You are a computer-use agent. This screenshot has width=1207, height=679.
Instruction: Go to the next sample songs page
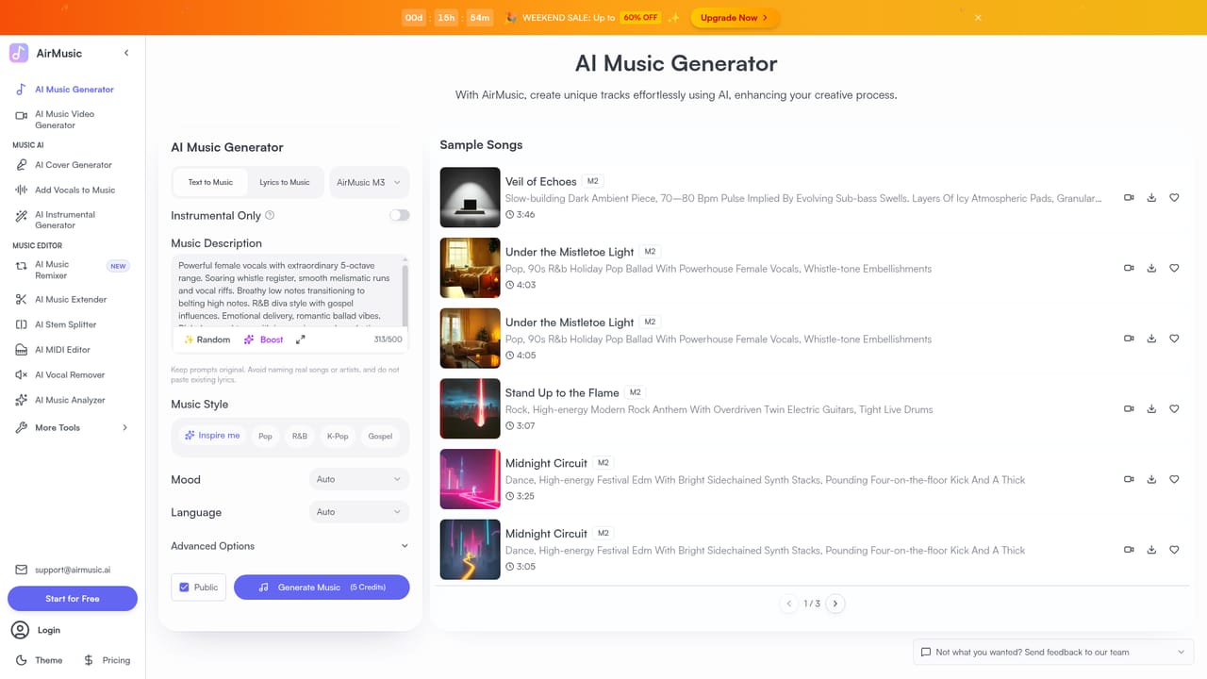pos(835,604)
